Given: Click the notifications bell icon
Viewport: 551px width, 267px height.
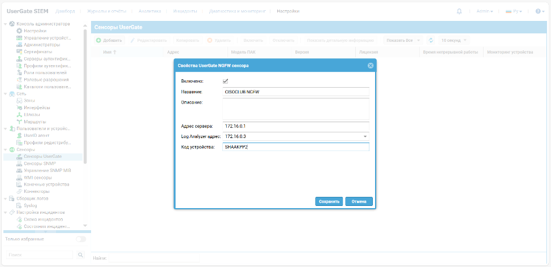Looking at the screenshot, I should (459, 11).
